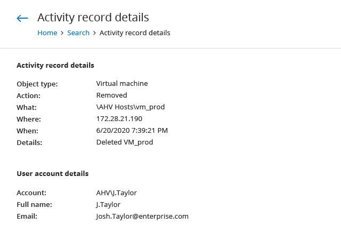Viewport: 341px width, 240px height.
Task: Click the 'Deleted VM_prod' details value
Action: pos(125,142)
